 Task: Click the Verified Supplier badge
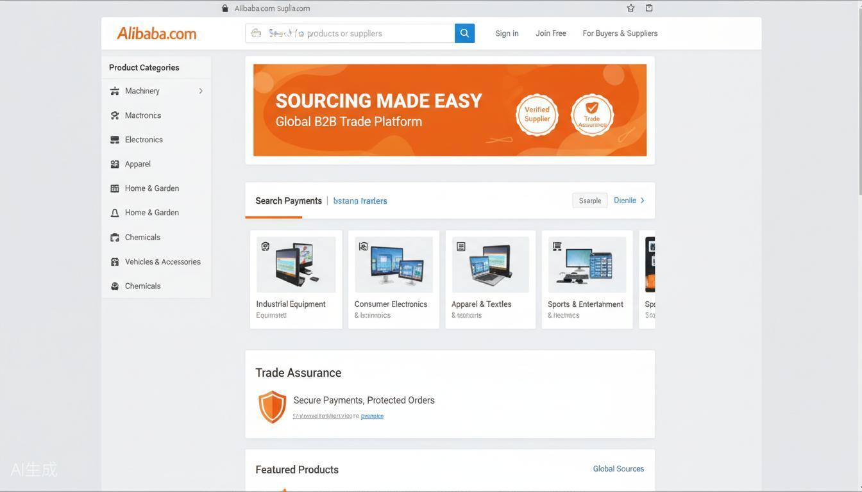click(537, 115)
